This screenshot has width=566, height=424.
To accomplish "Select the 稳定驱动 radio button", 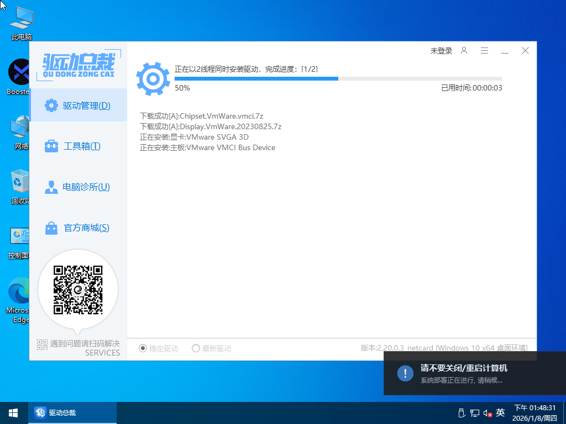I will [143, 348].
